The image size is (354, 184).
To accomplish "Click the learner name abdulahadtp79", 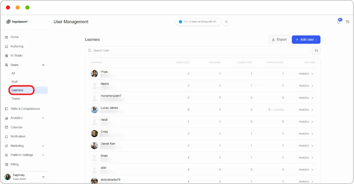I will coord(110,180).
